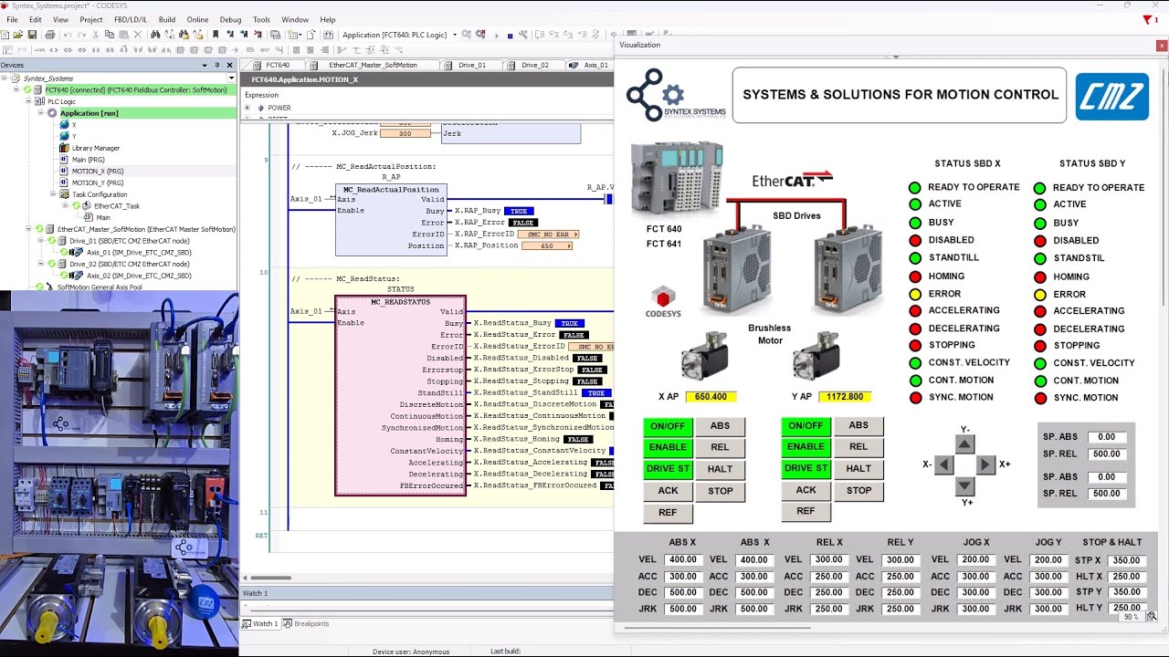Collapse the Application [run] tree node
This screenshot has height=657, width=1169.
pyautogui.click(x=40, y=113)
